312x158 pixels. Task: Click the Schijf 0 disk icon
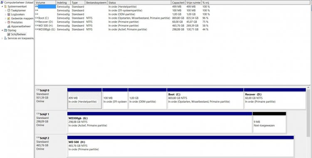pos(38,90)
